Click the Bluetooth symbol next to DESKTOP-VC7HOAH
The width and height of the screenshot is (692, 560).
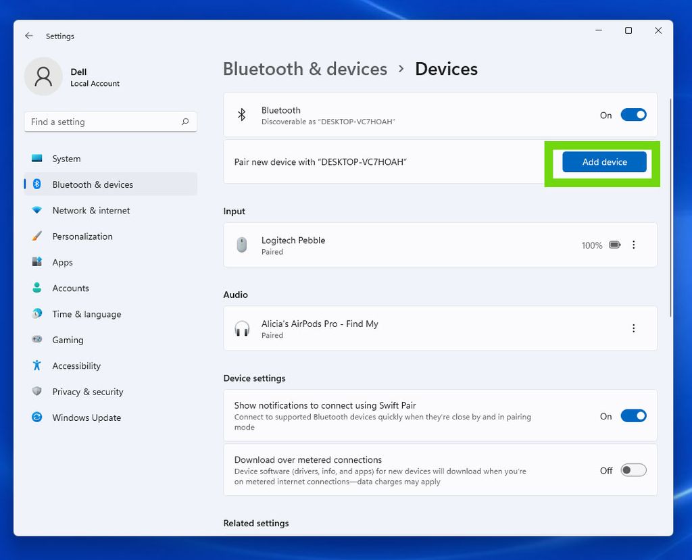tap(242, 114)
